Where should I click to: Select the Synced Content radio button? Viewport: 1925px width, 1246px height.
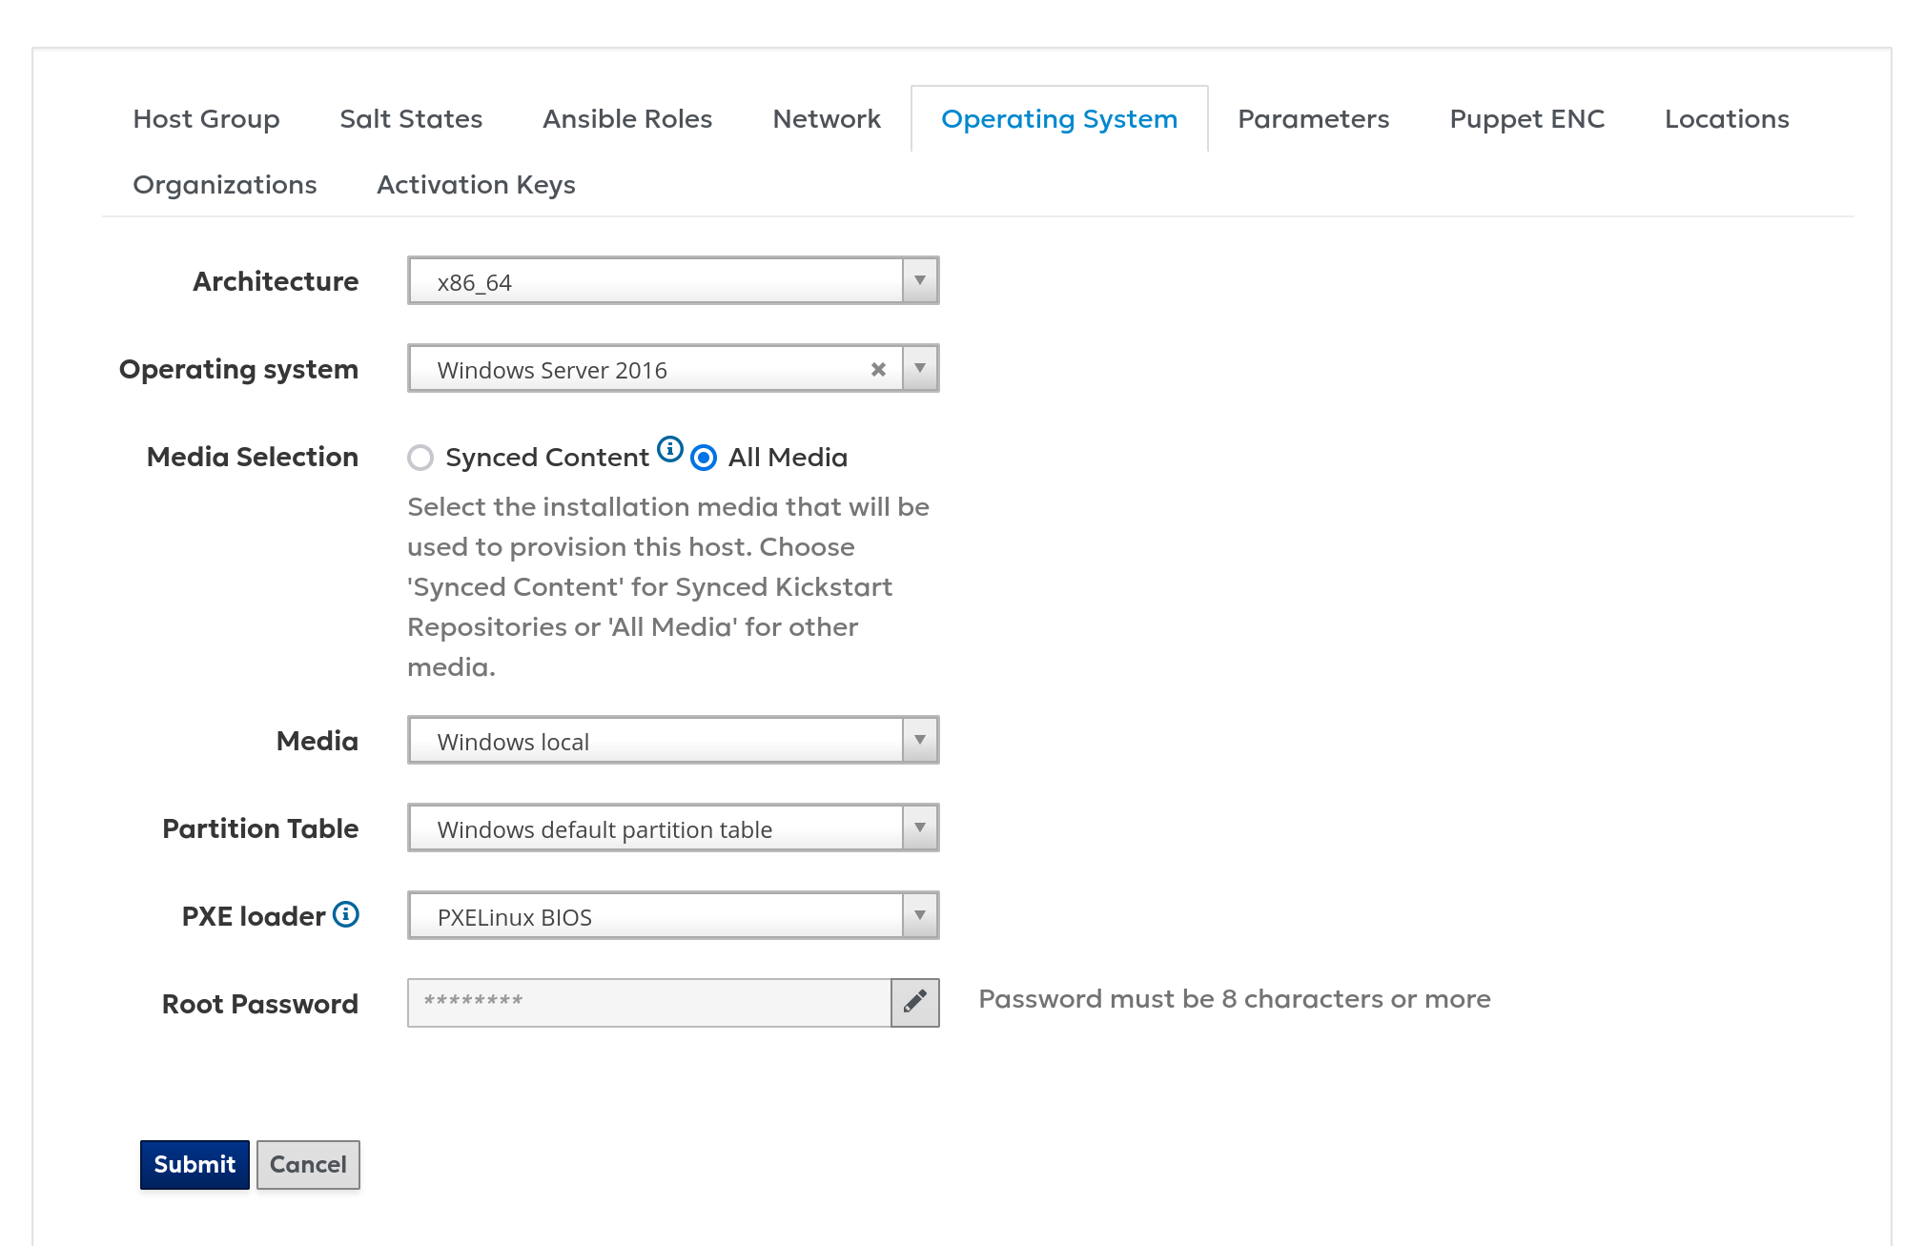click(420, 458)
